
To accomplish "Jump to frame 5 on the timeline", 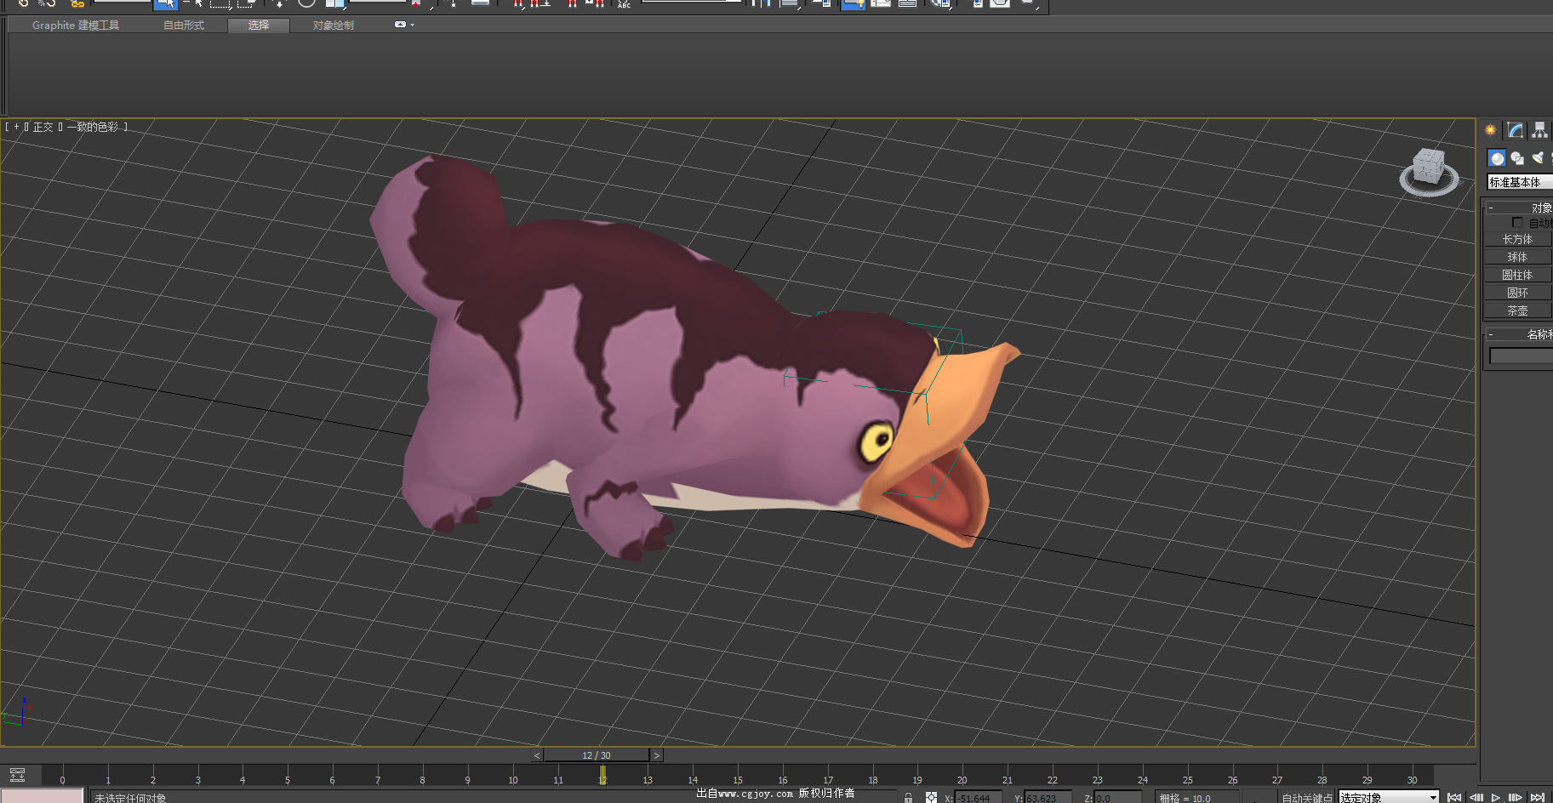I will 288,779.
